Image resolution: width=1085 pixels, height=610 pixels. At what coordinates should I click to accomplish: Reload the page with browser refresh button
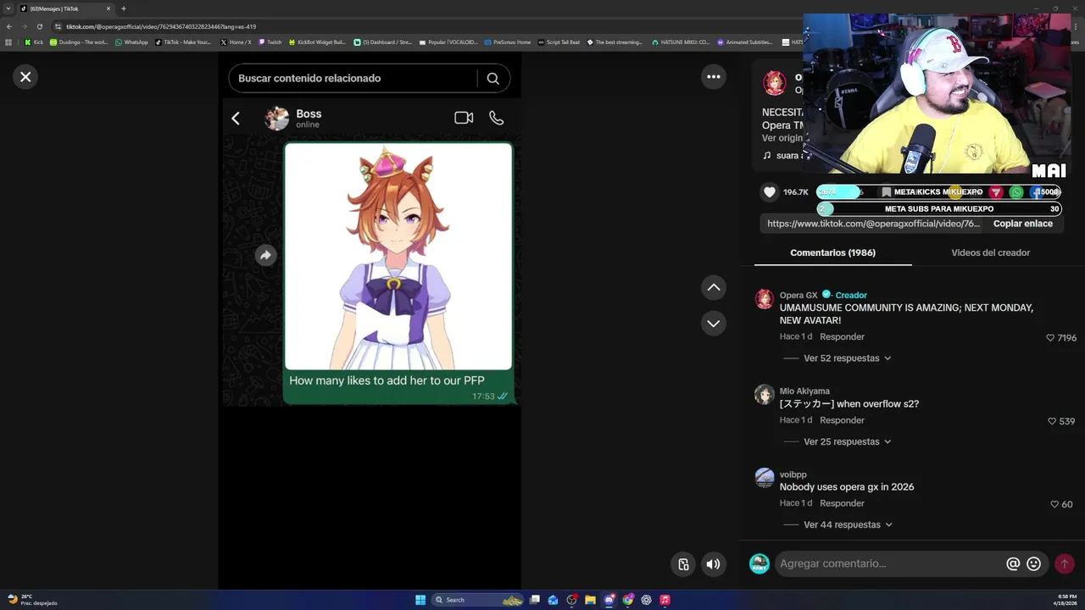(39, 26)
